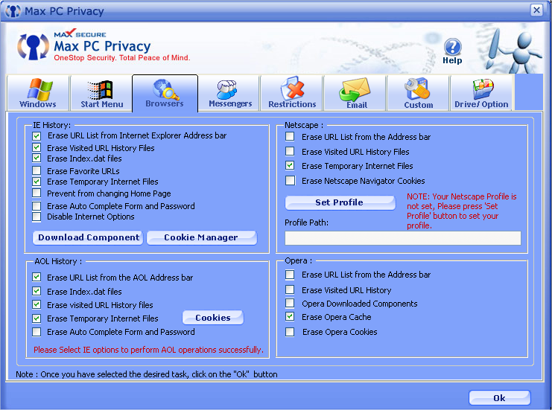Open AOL Cookies button
552x410 pixels.
[212, 318]
